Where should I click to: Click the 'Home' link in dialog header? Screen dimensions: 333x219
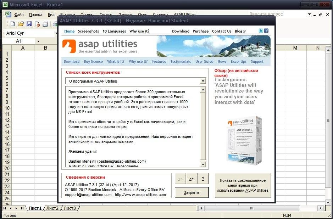coord(69,31)
